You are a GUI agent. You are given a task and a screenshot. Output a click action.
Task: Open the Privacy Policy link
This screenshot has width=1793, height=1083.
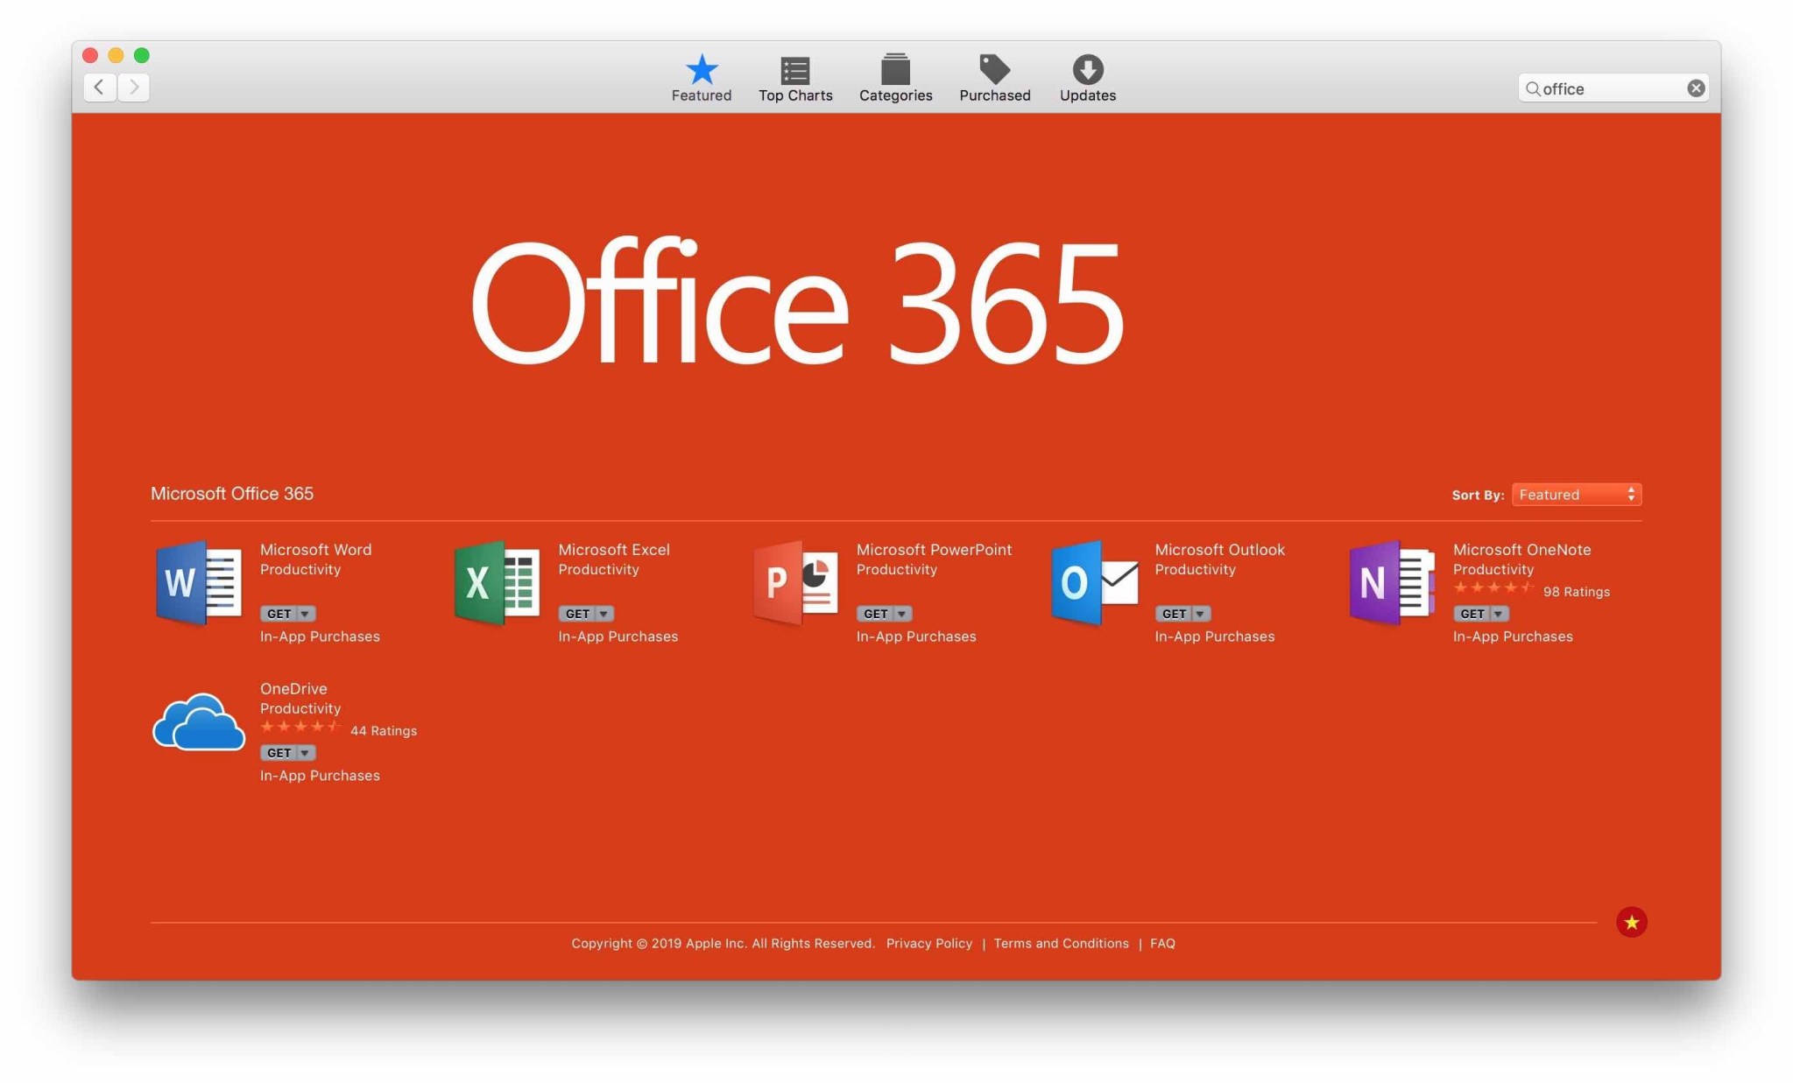pyautogui.click(x=928, y=943)
